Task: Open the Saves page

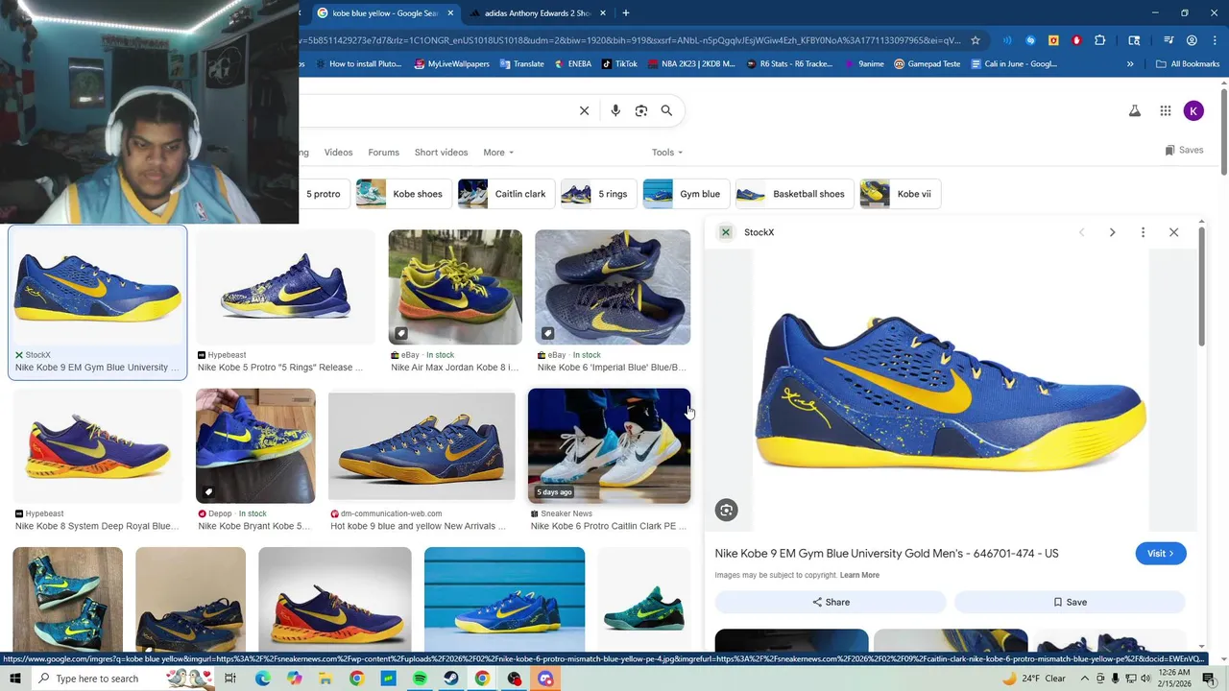Action: (x=1184, y=151)
